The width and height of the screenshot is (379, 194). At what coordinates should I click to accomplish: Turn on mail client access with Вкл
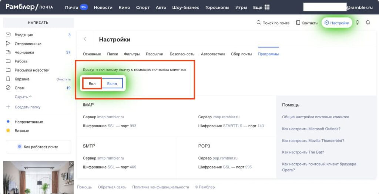pos(92,84)
